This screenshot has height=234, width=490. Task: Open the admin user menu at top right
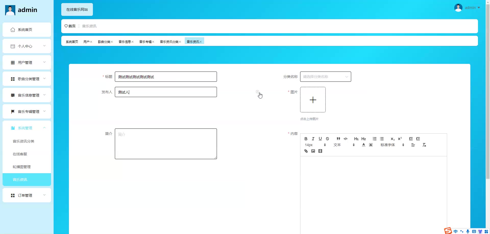(x=472, y=8)
